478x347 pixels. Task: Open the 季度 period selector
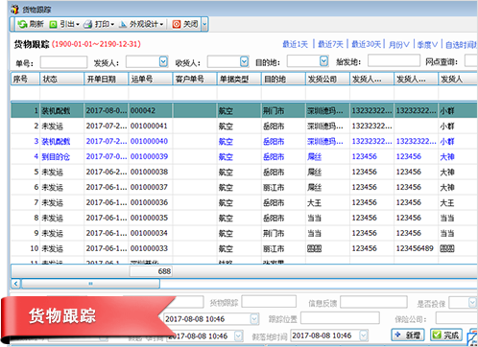[427, 45]
